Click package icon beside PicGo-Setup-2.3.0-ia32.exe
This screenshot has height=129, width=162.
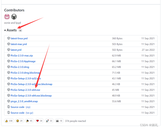click(8, 78)
